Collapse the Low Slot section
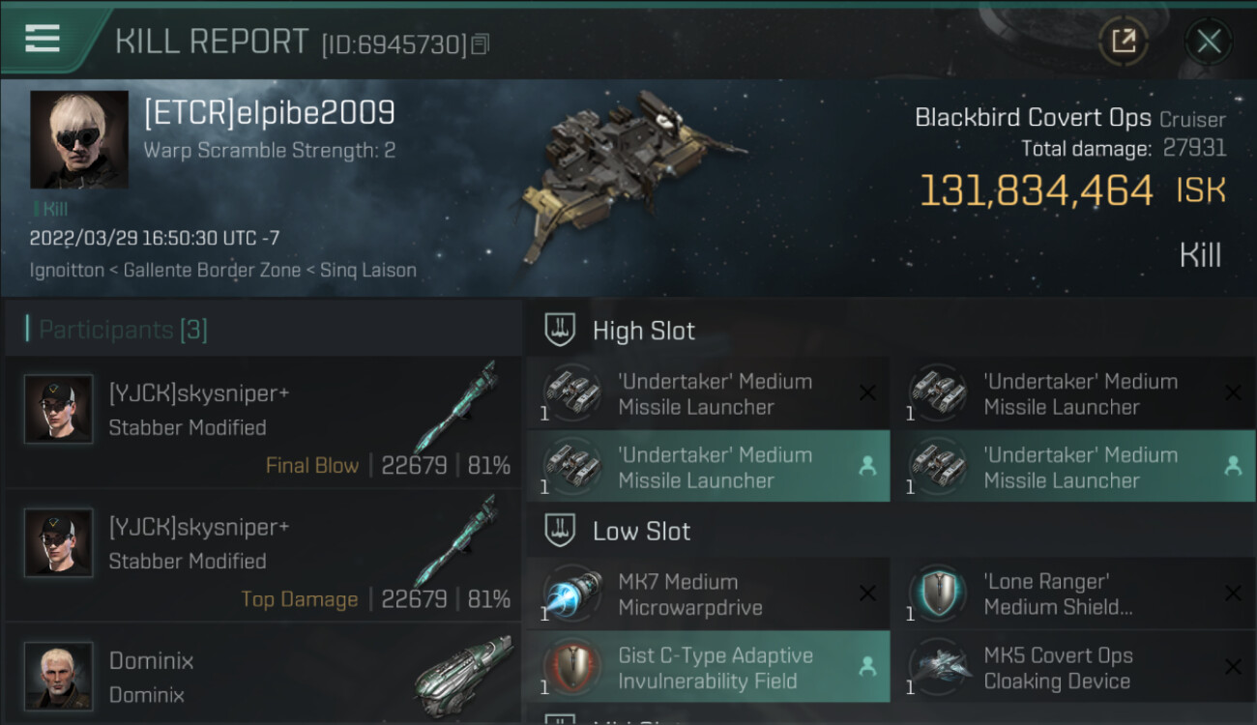This screenshot has width=1257, height=725. [x=641, y=532]
